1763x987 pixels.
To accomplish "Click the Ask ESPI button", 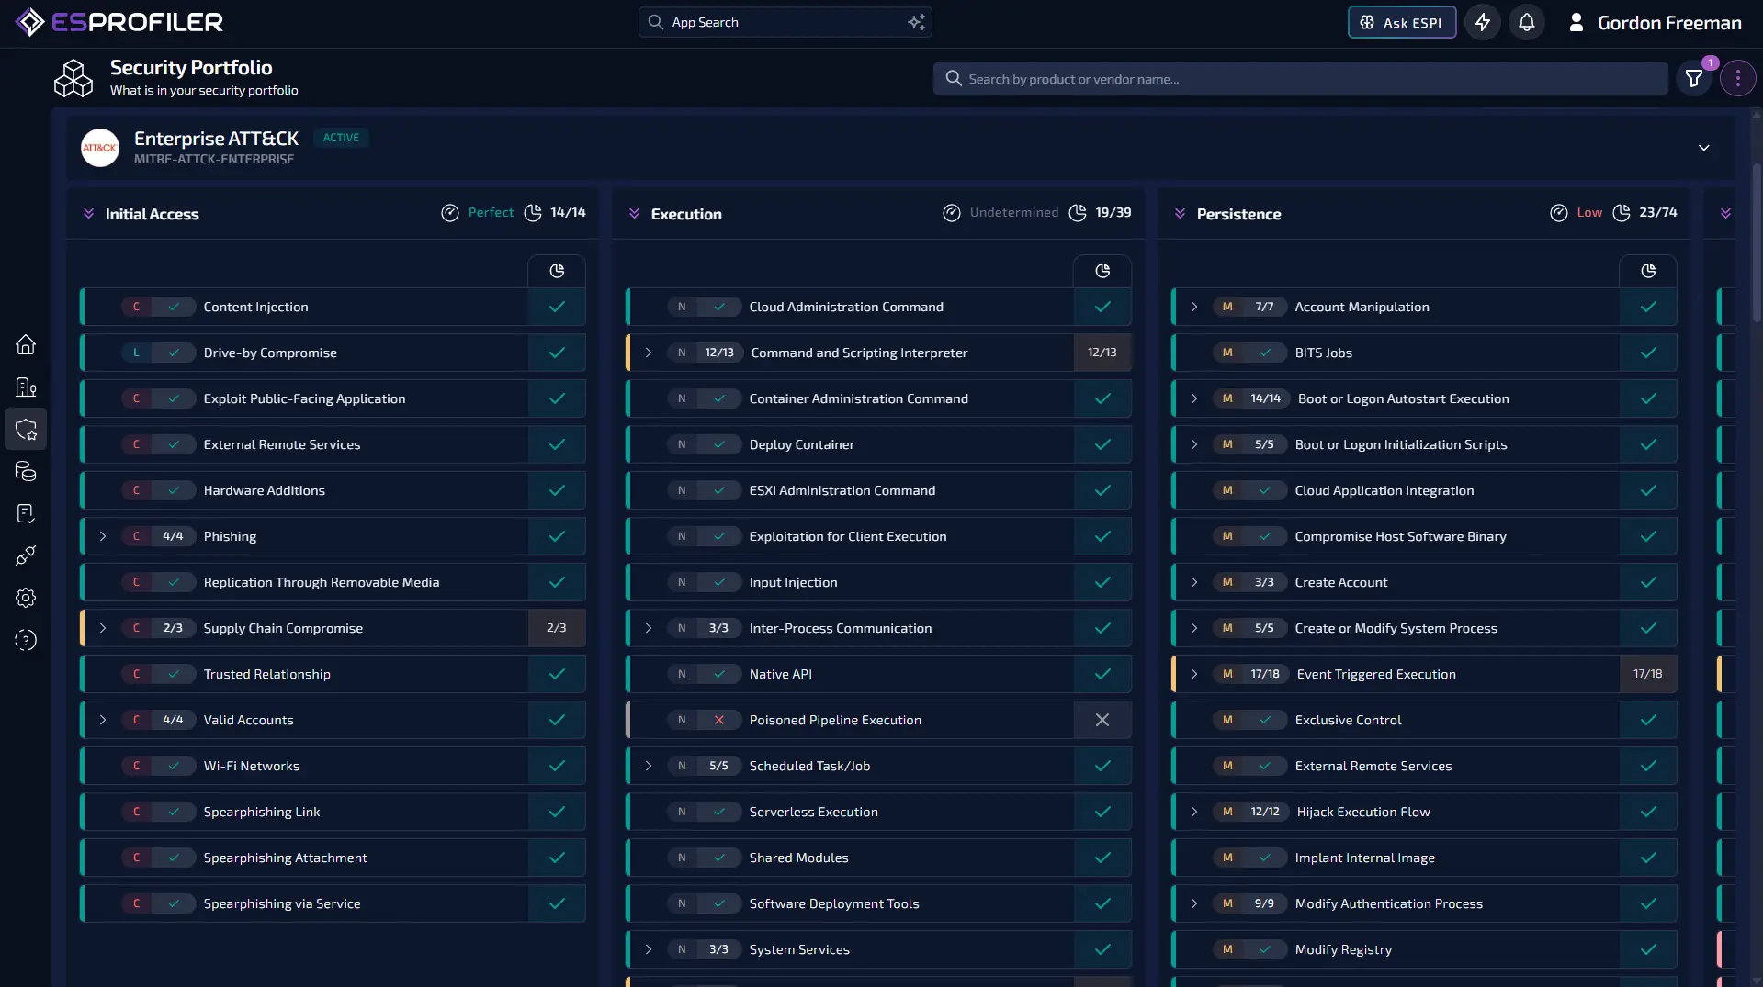I will point(1402,22).
